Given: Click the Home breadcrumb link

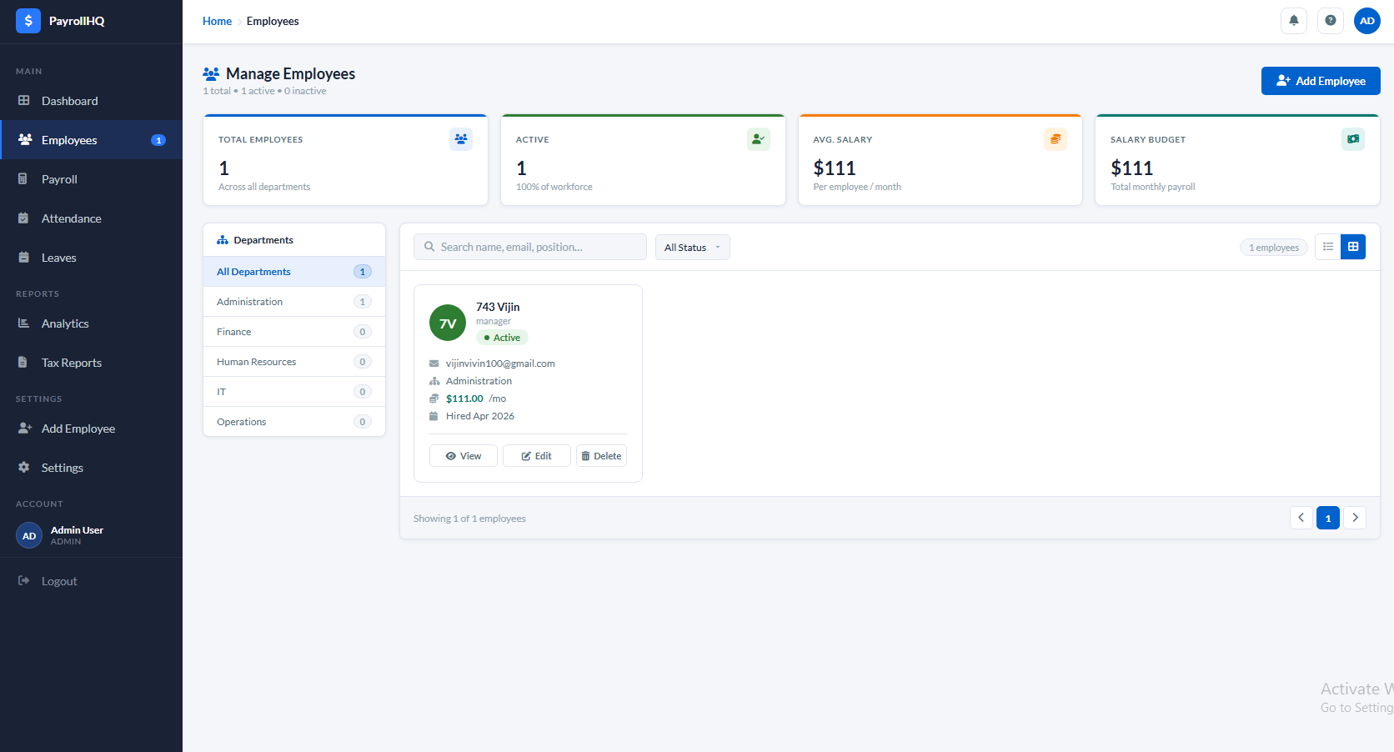Looking at the screenshot, I should tap(217, 21).
